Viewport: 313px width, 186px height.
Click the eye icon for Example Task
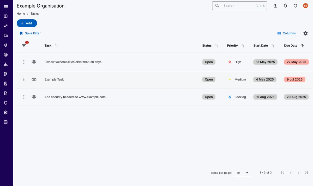coord(34,79)
